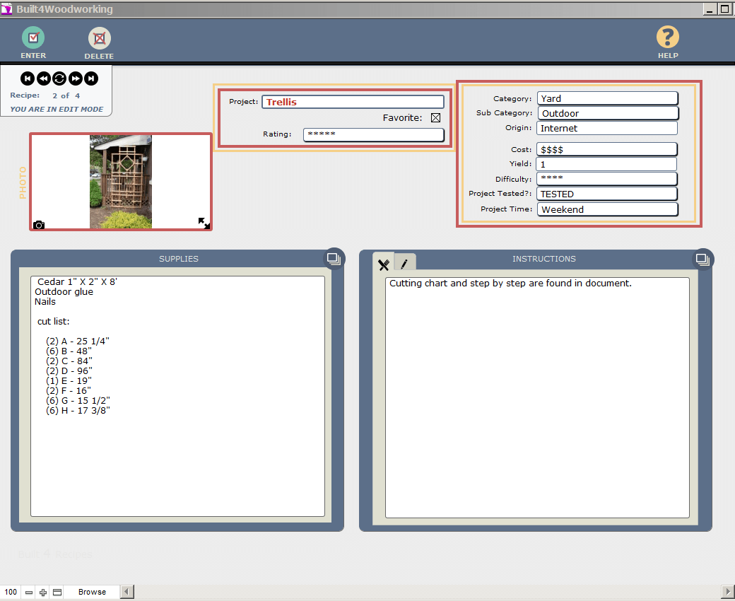Toggle the Favorite checkbox

click(x=435, y=118)
